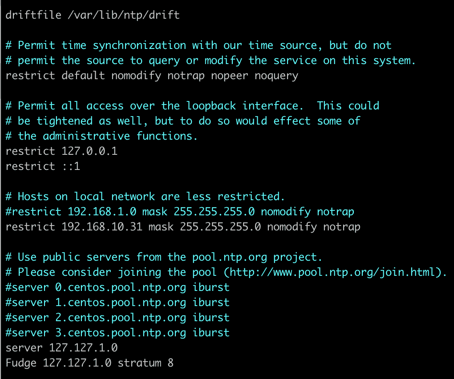This screenshot has height=379, width=454.
Task: Click the commented restrict 192.168.1.0 line
Action: click(x=180, y=212)
